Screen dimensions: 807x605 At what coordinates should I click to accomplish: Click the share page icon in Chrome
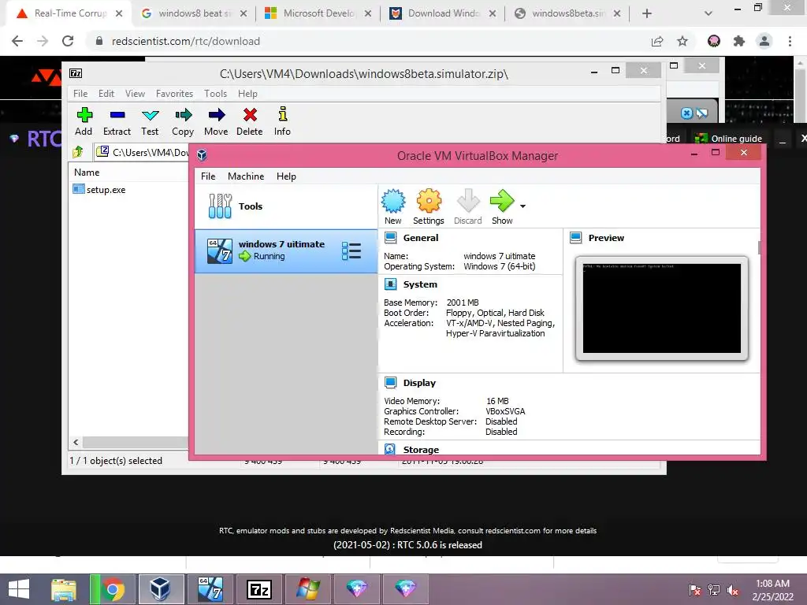(657, 41)
